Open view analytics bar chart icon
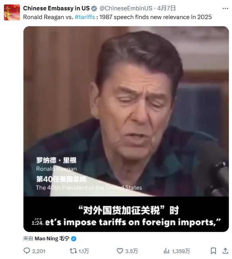Image resolution: width=232 pixels, height=259 pixels. click(x=166, y=251)
